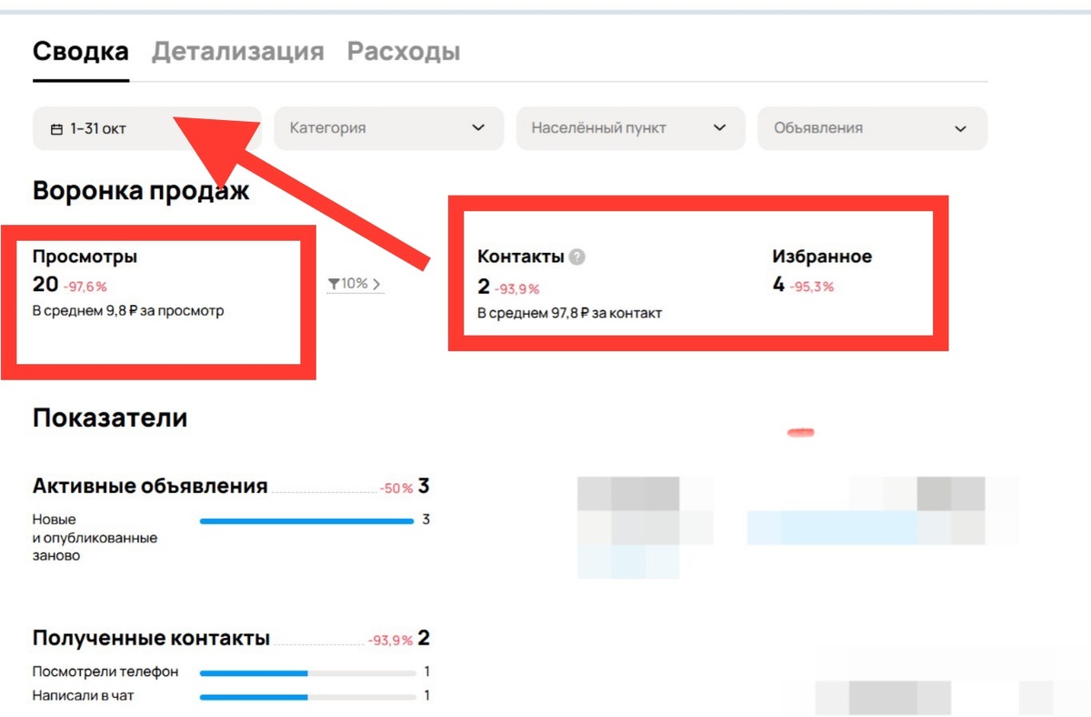Click the help icon next to Контакты
Screen dimensions: 1091x717
[577, 258]
